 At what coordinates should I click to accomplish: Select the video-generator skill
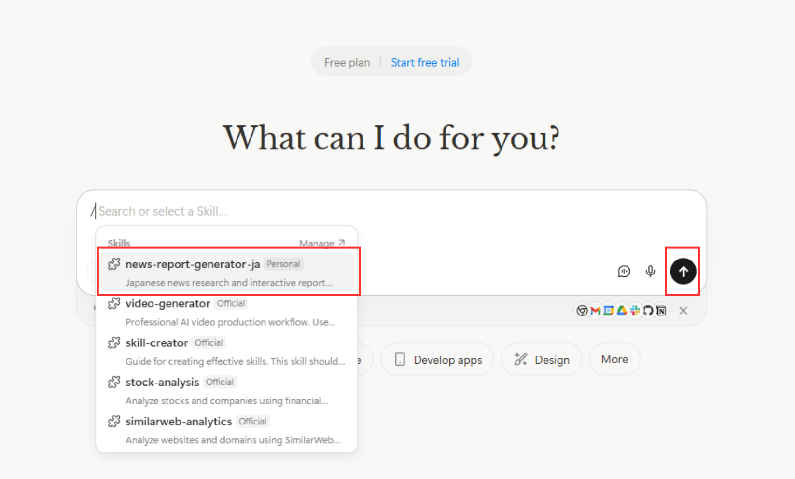coord(227,312)
